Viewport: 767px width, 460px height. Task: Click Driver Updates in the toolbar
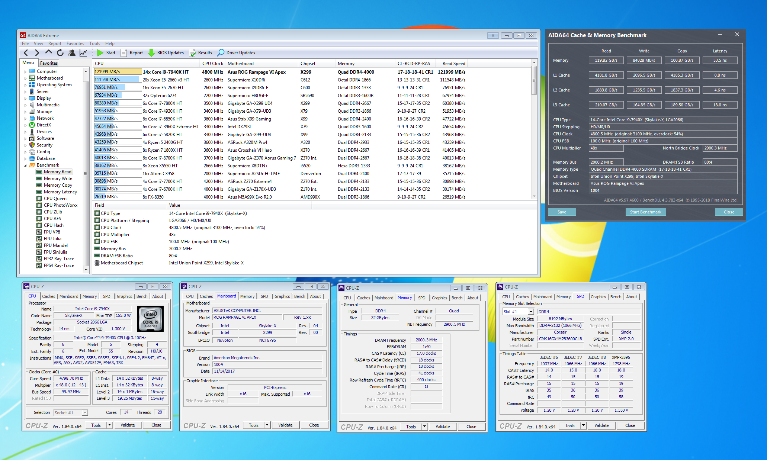click(x=236, y=53)
